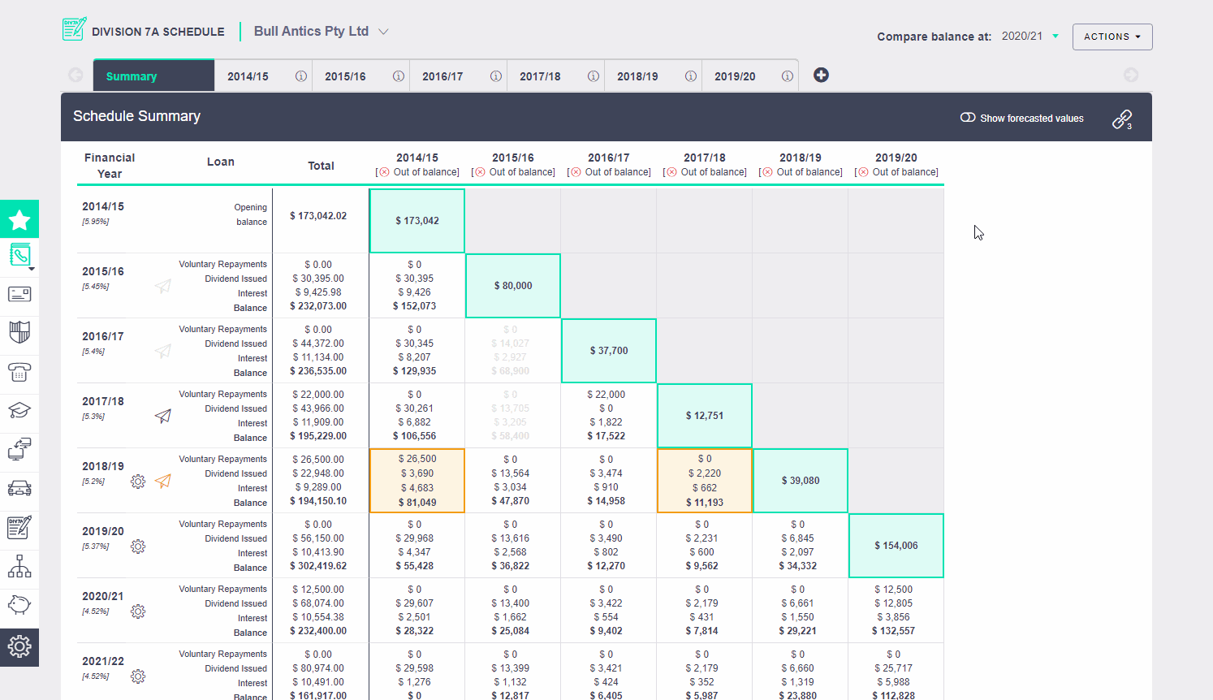The width and height of the screenshot is (1213, 700).
Task: Select the highlighted $ 154,006 cell
Action: tap(896, 546)
